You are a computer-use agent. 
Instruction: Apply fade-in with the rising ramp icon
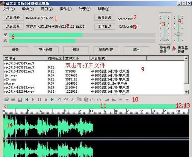(107, 100)
